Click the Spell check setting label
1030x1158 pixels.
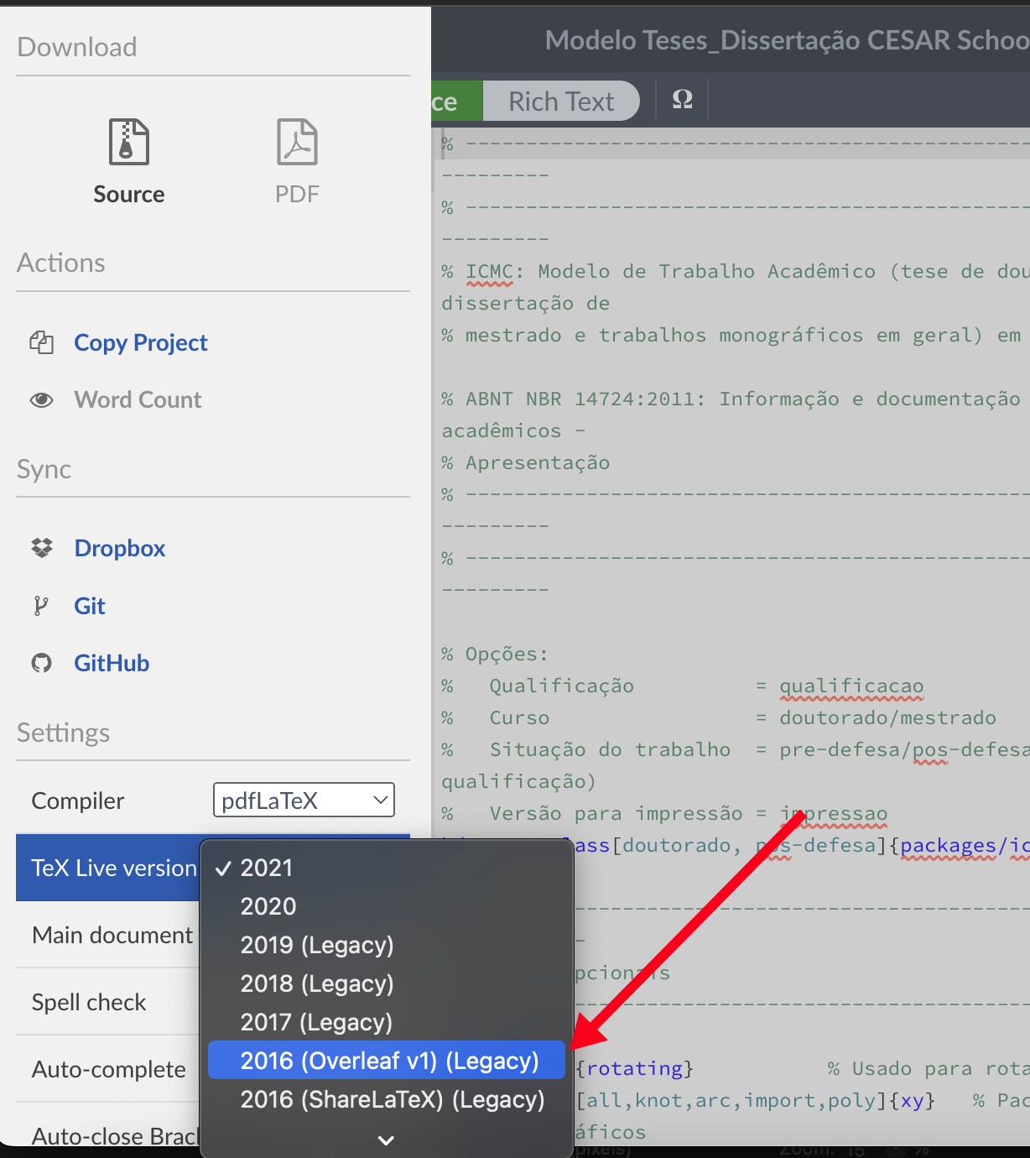89,1002
